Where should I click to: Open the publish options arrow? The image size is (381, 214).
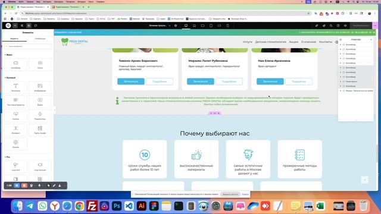(x=375, y=26)
